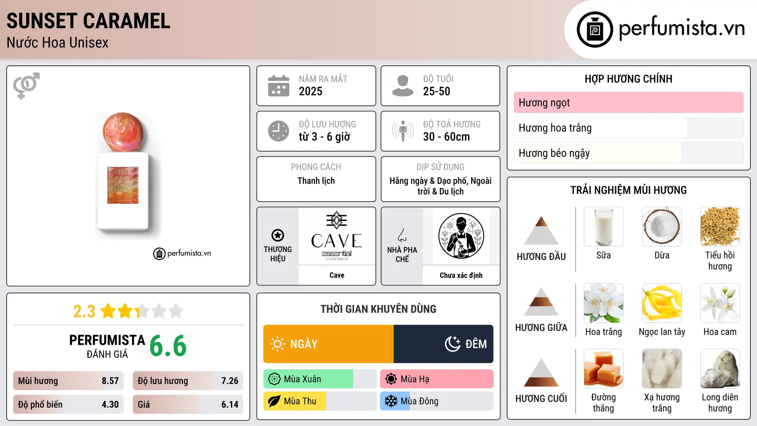Screen dimensions: 757x426
Task: Click the clock icon beside Độ lưu hương
Action: (x=279, y=131)
